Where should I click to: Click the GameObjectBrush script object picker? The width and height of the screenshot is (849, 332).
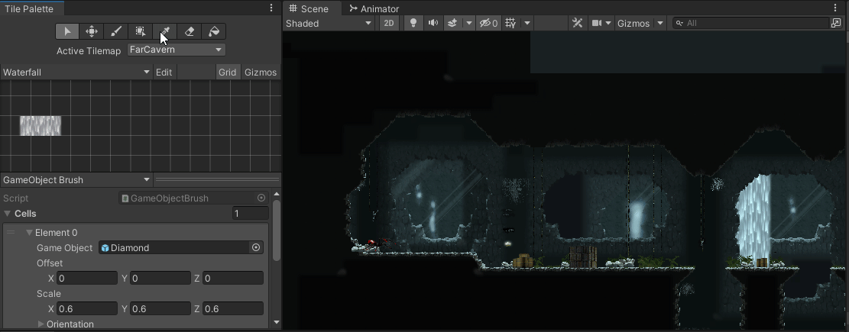point(261,198)
